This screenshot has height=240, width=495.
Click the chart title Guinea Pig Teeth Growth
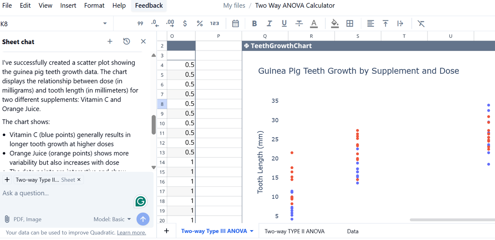[359, 71]
